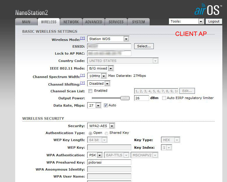Click the ESSID input field
The image size is (227, 182).
pyautogui.click(x=109, y=46)
